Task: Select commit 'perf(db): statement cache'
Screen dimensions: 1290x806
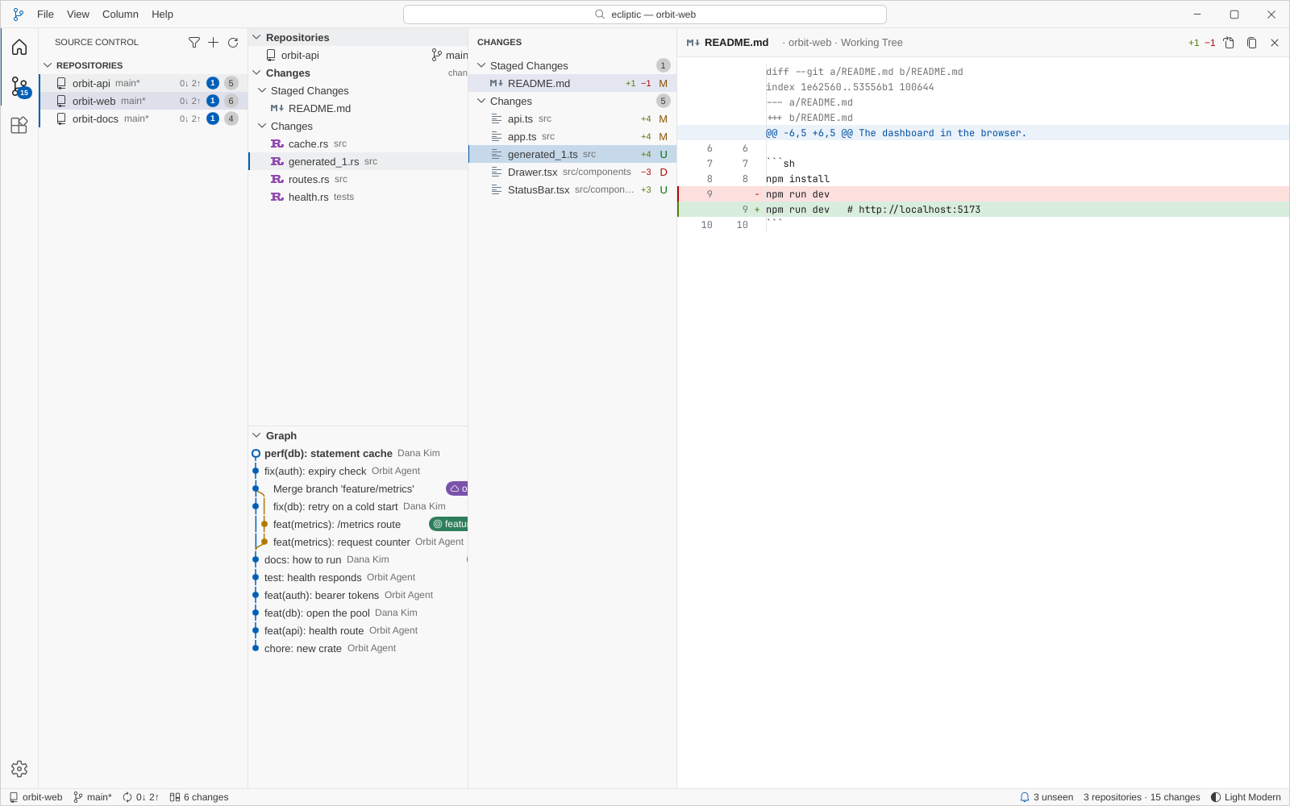Action: coord(358,453)
